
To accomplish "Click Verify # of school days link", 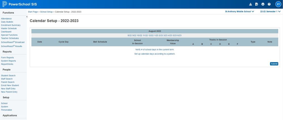I will [155, 50].
